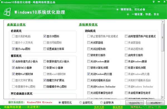Uncheck 显示edge图标 checkbox
The width and height of the screenshot is (167, 109).
click(13, 49)
